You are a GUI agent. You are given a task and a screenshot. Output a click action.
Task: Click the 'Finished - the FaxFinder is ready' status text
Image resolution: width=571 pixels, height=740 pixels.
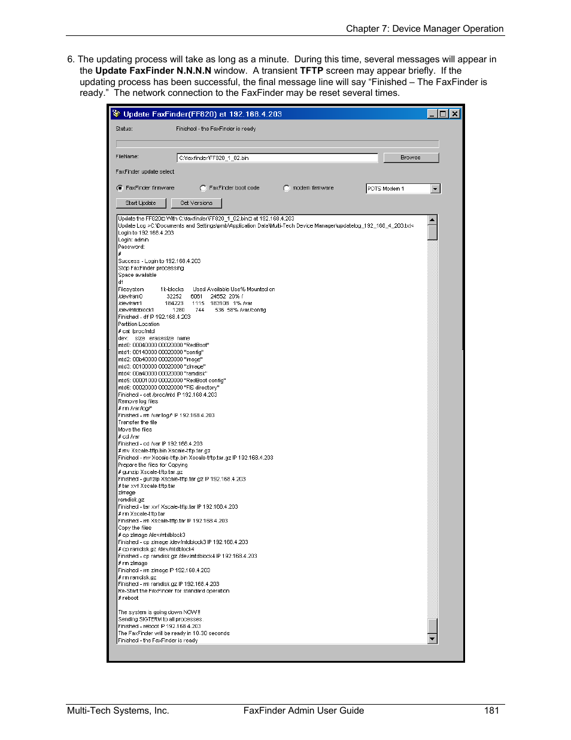(215, 129)
